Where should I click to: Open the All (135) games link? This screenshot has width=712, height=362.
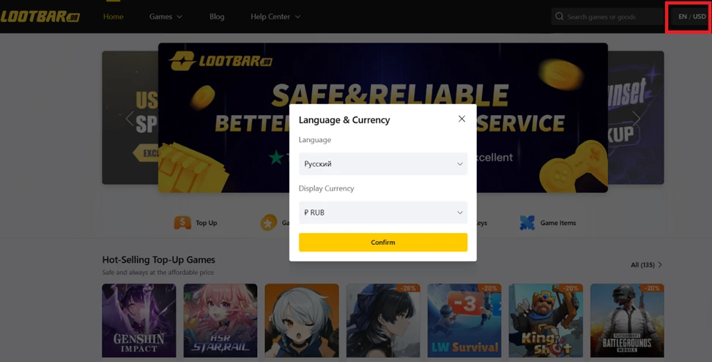[646, 265]
